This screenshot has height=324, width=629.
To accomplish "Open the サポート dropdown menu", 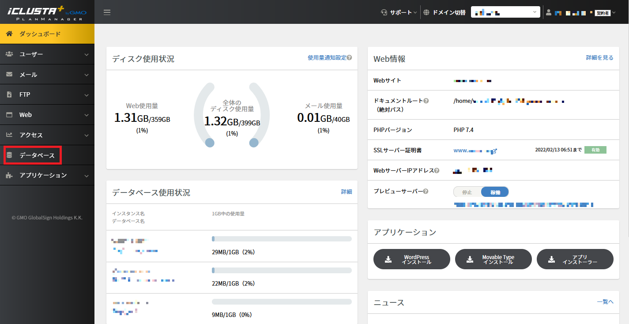I will (399, 12).
